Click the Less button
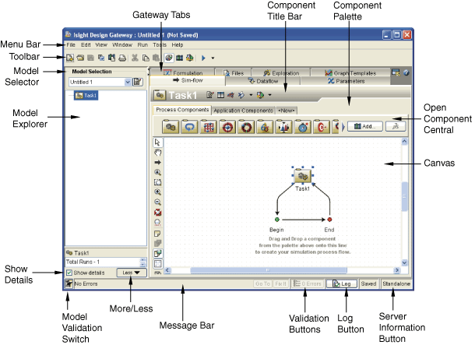The height and width of the screenshot is (345, 475). [x=132, y=273]
